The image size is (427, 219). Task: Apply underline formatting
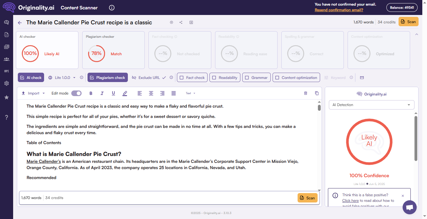(113, 93)
